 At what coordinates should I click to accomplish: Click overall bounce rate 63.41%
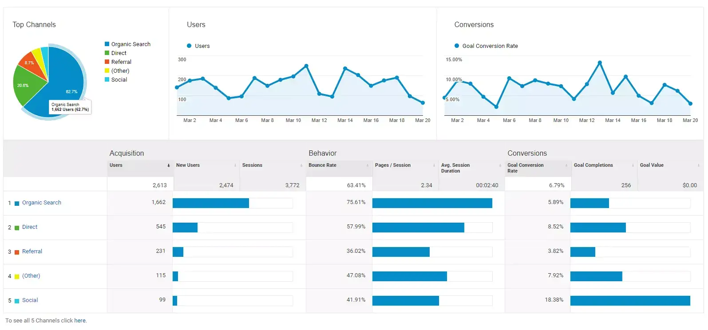click(x=356, y=185)
